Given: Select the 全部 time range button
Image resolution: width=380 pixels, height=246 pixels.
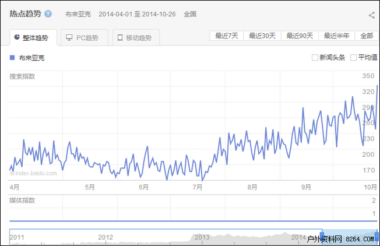Looking at the screenshot, I should [x=367, y=36].
